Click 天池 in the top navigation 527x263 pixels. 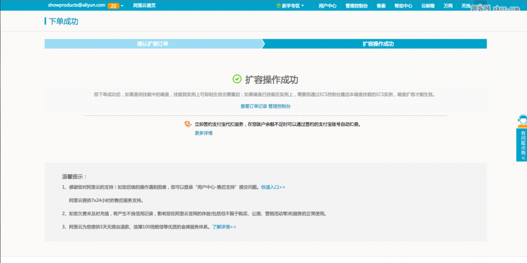pos(466,6)
